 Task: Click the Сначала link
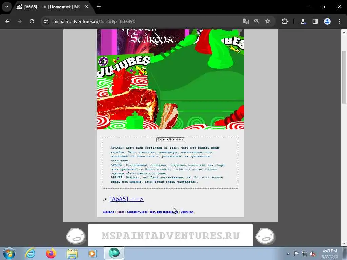click(108, 212)
